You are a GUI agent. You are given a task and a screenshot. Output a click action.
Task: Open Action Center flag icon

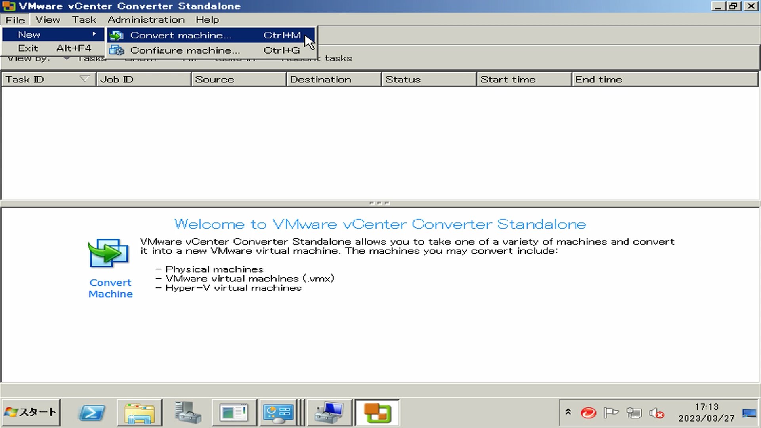click(611, 413)
